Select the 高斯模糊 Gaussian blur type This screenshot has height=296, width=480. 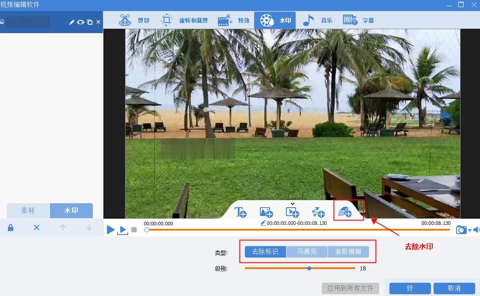tap(348, 252)
